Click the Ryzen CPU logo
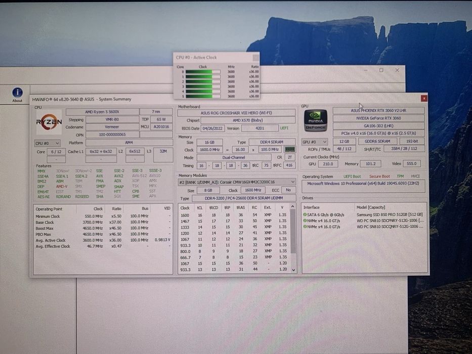Screen dimensions: 472x354 49,122
